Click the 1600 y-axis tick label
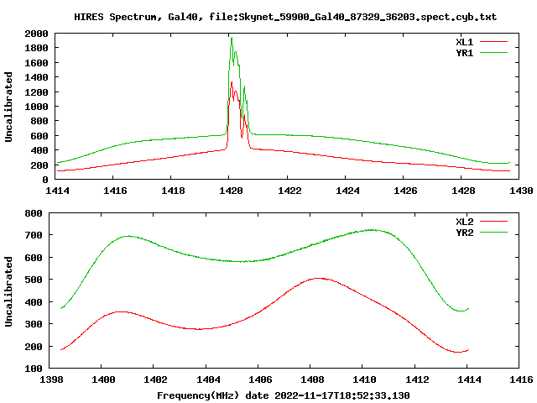Viewport: 537px width, 403px height. (36, 63)
